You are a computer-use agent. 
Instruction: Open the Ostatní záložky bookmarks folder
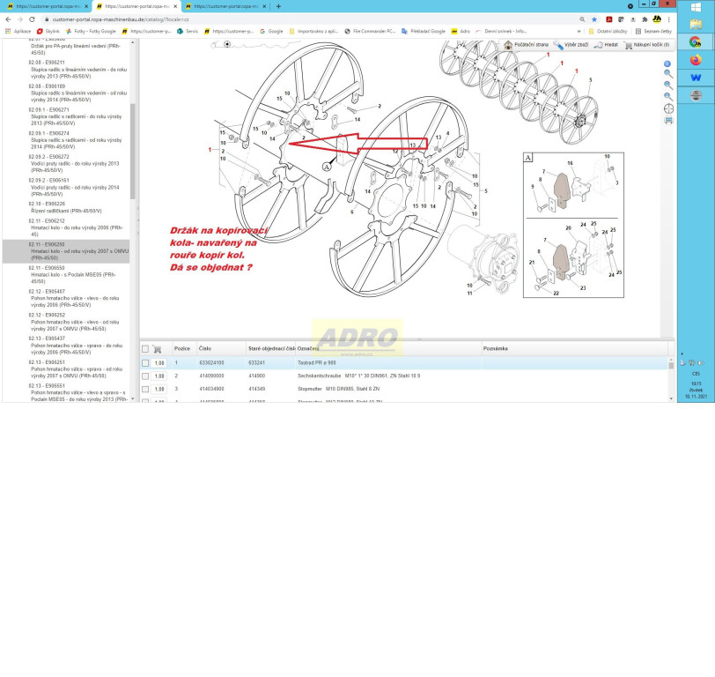(608, 32)
